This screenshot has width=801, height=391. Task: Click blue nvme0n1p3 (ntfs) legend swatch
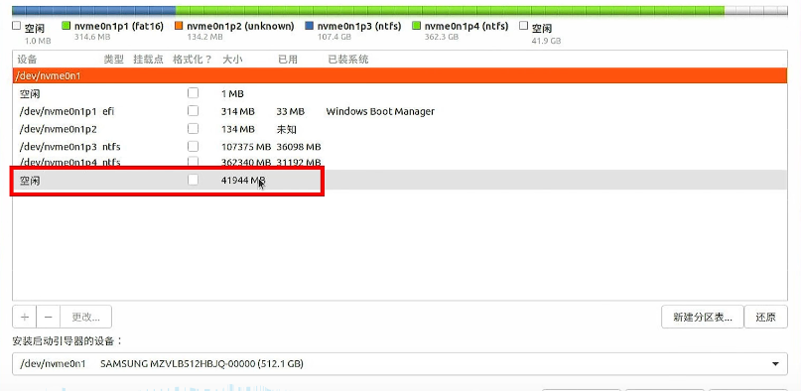click(309, 26)
